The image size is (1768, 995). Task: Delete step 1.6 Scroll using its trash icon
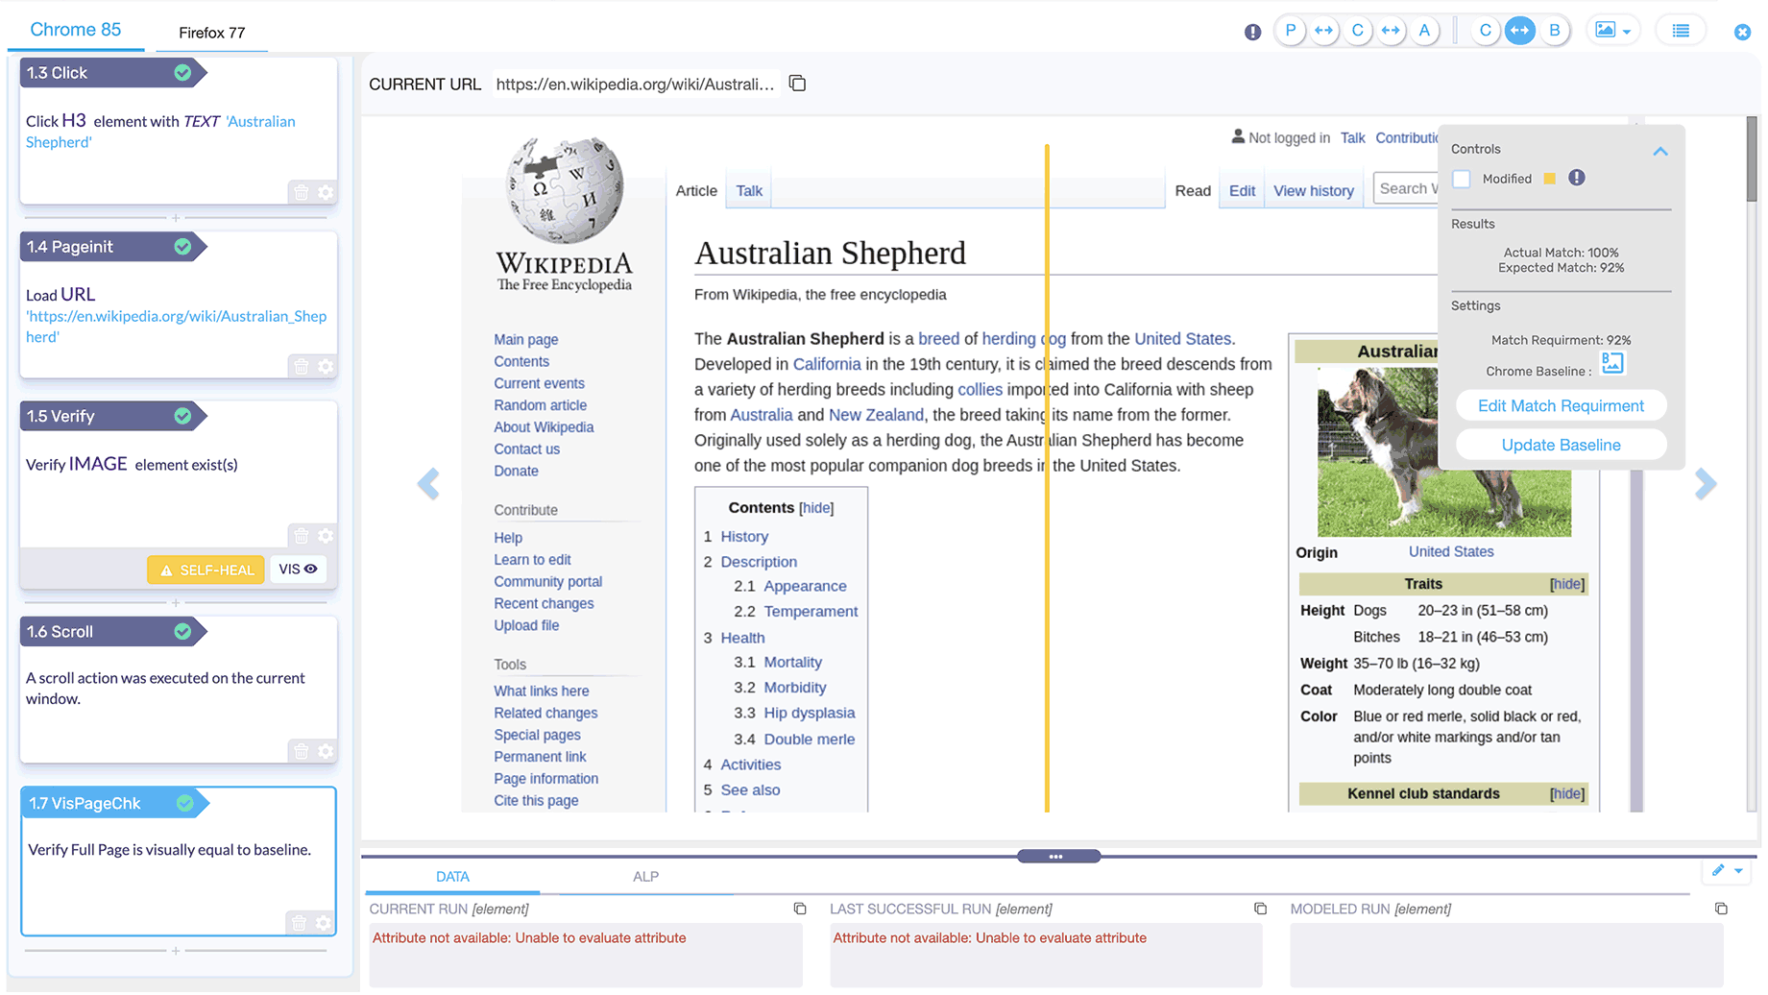301,751
